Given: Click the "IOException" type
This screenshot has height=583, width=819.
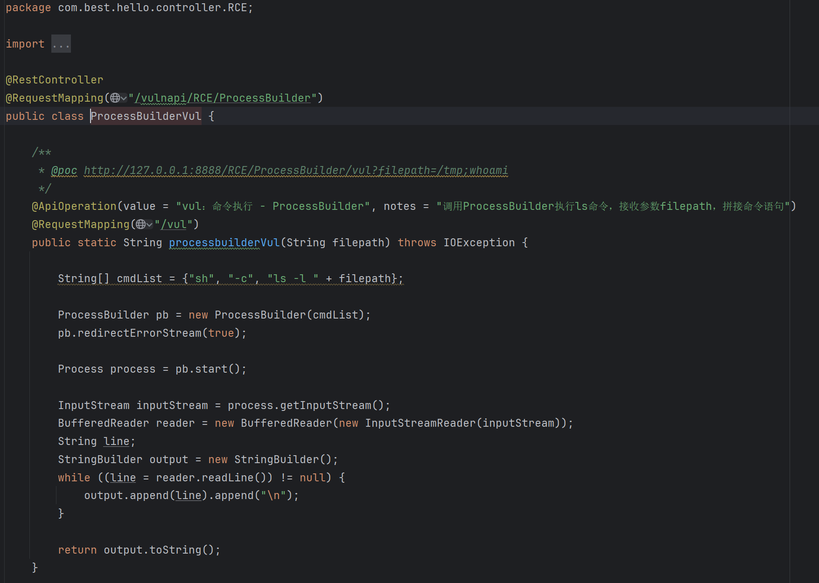Looking at the screenshot, I should pyautogui.click(x=479, y=243).
